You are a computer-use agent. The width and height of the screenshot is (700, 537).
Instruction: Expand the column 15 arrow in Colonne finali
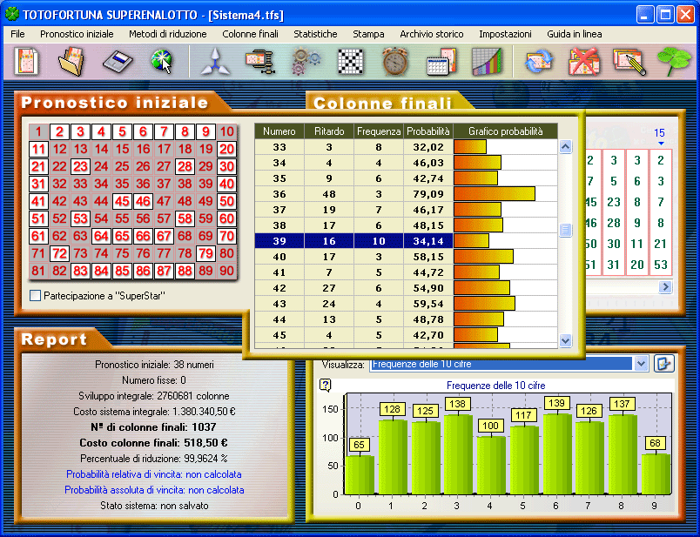click(x=660, y=143)
